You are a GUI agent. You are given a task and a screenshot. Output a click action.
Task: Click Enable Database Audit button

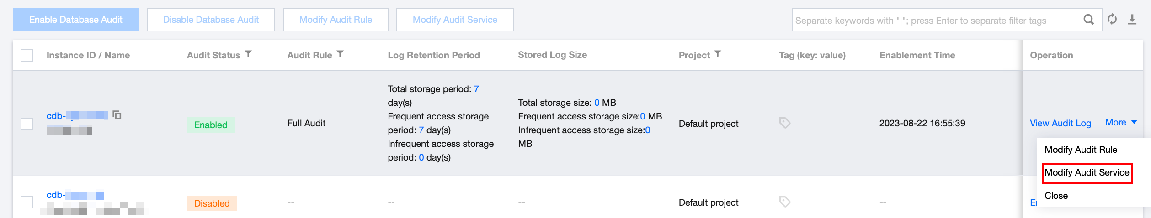click(76, 20)
